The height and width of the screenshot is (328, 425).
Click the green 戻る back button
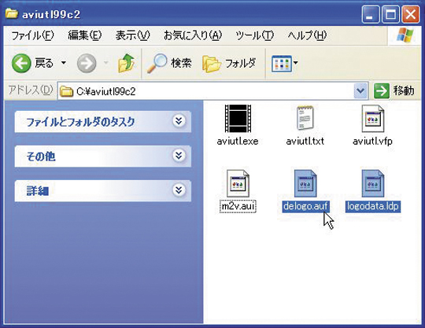click(32, 63)
